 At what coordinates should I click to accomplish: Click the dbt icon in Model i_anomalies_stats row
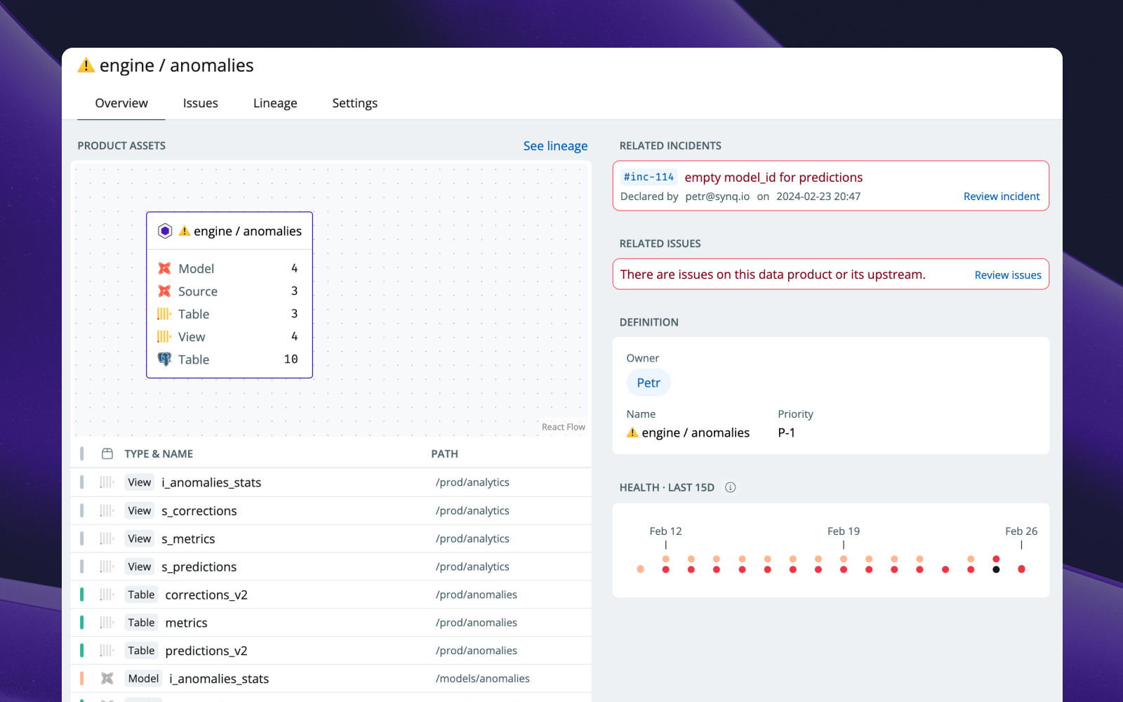click(107, 678)
